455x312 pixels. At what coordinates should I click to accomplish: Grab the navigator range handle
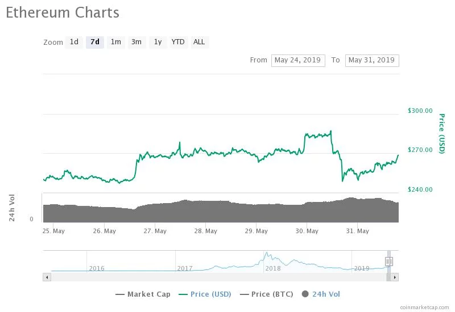coord(389,261)
